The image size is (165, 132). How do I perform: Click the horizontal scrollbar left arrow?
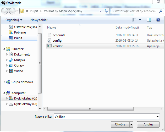[x=45, y=109]
